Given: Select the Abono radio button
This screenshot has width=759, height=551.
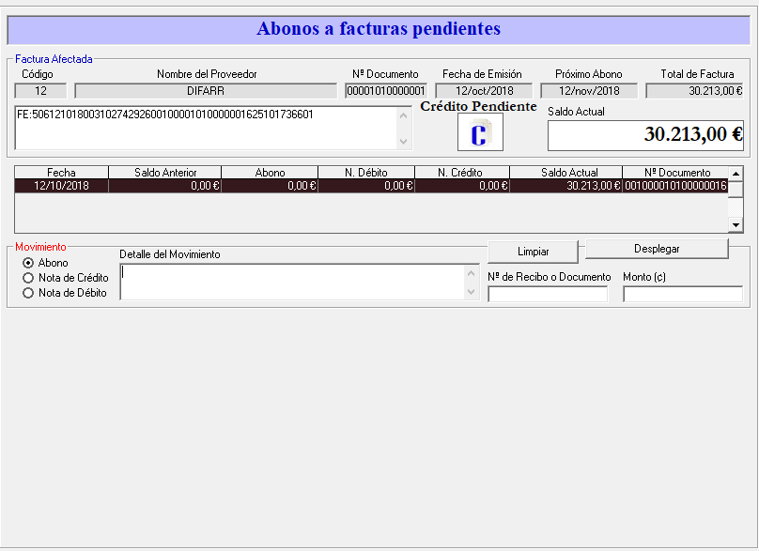Looking at the screenshot, I should coord(28,263).
